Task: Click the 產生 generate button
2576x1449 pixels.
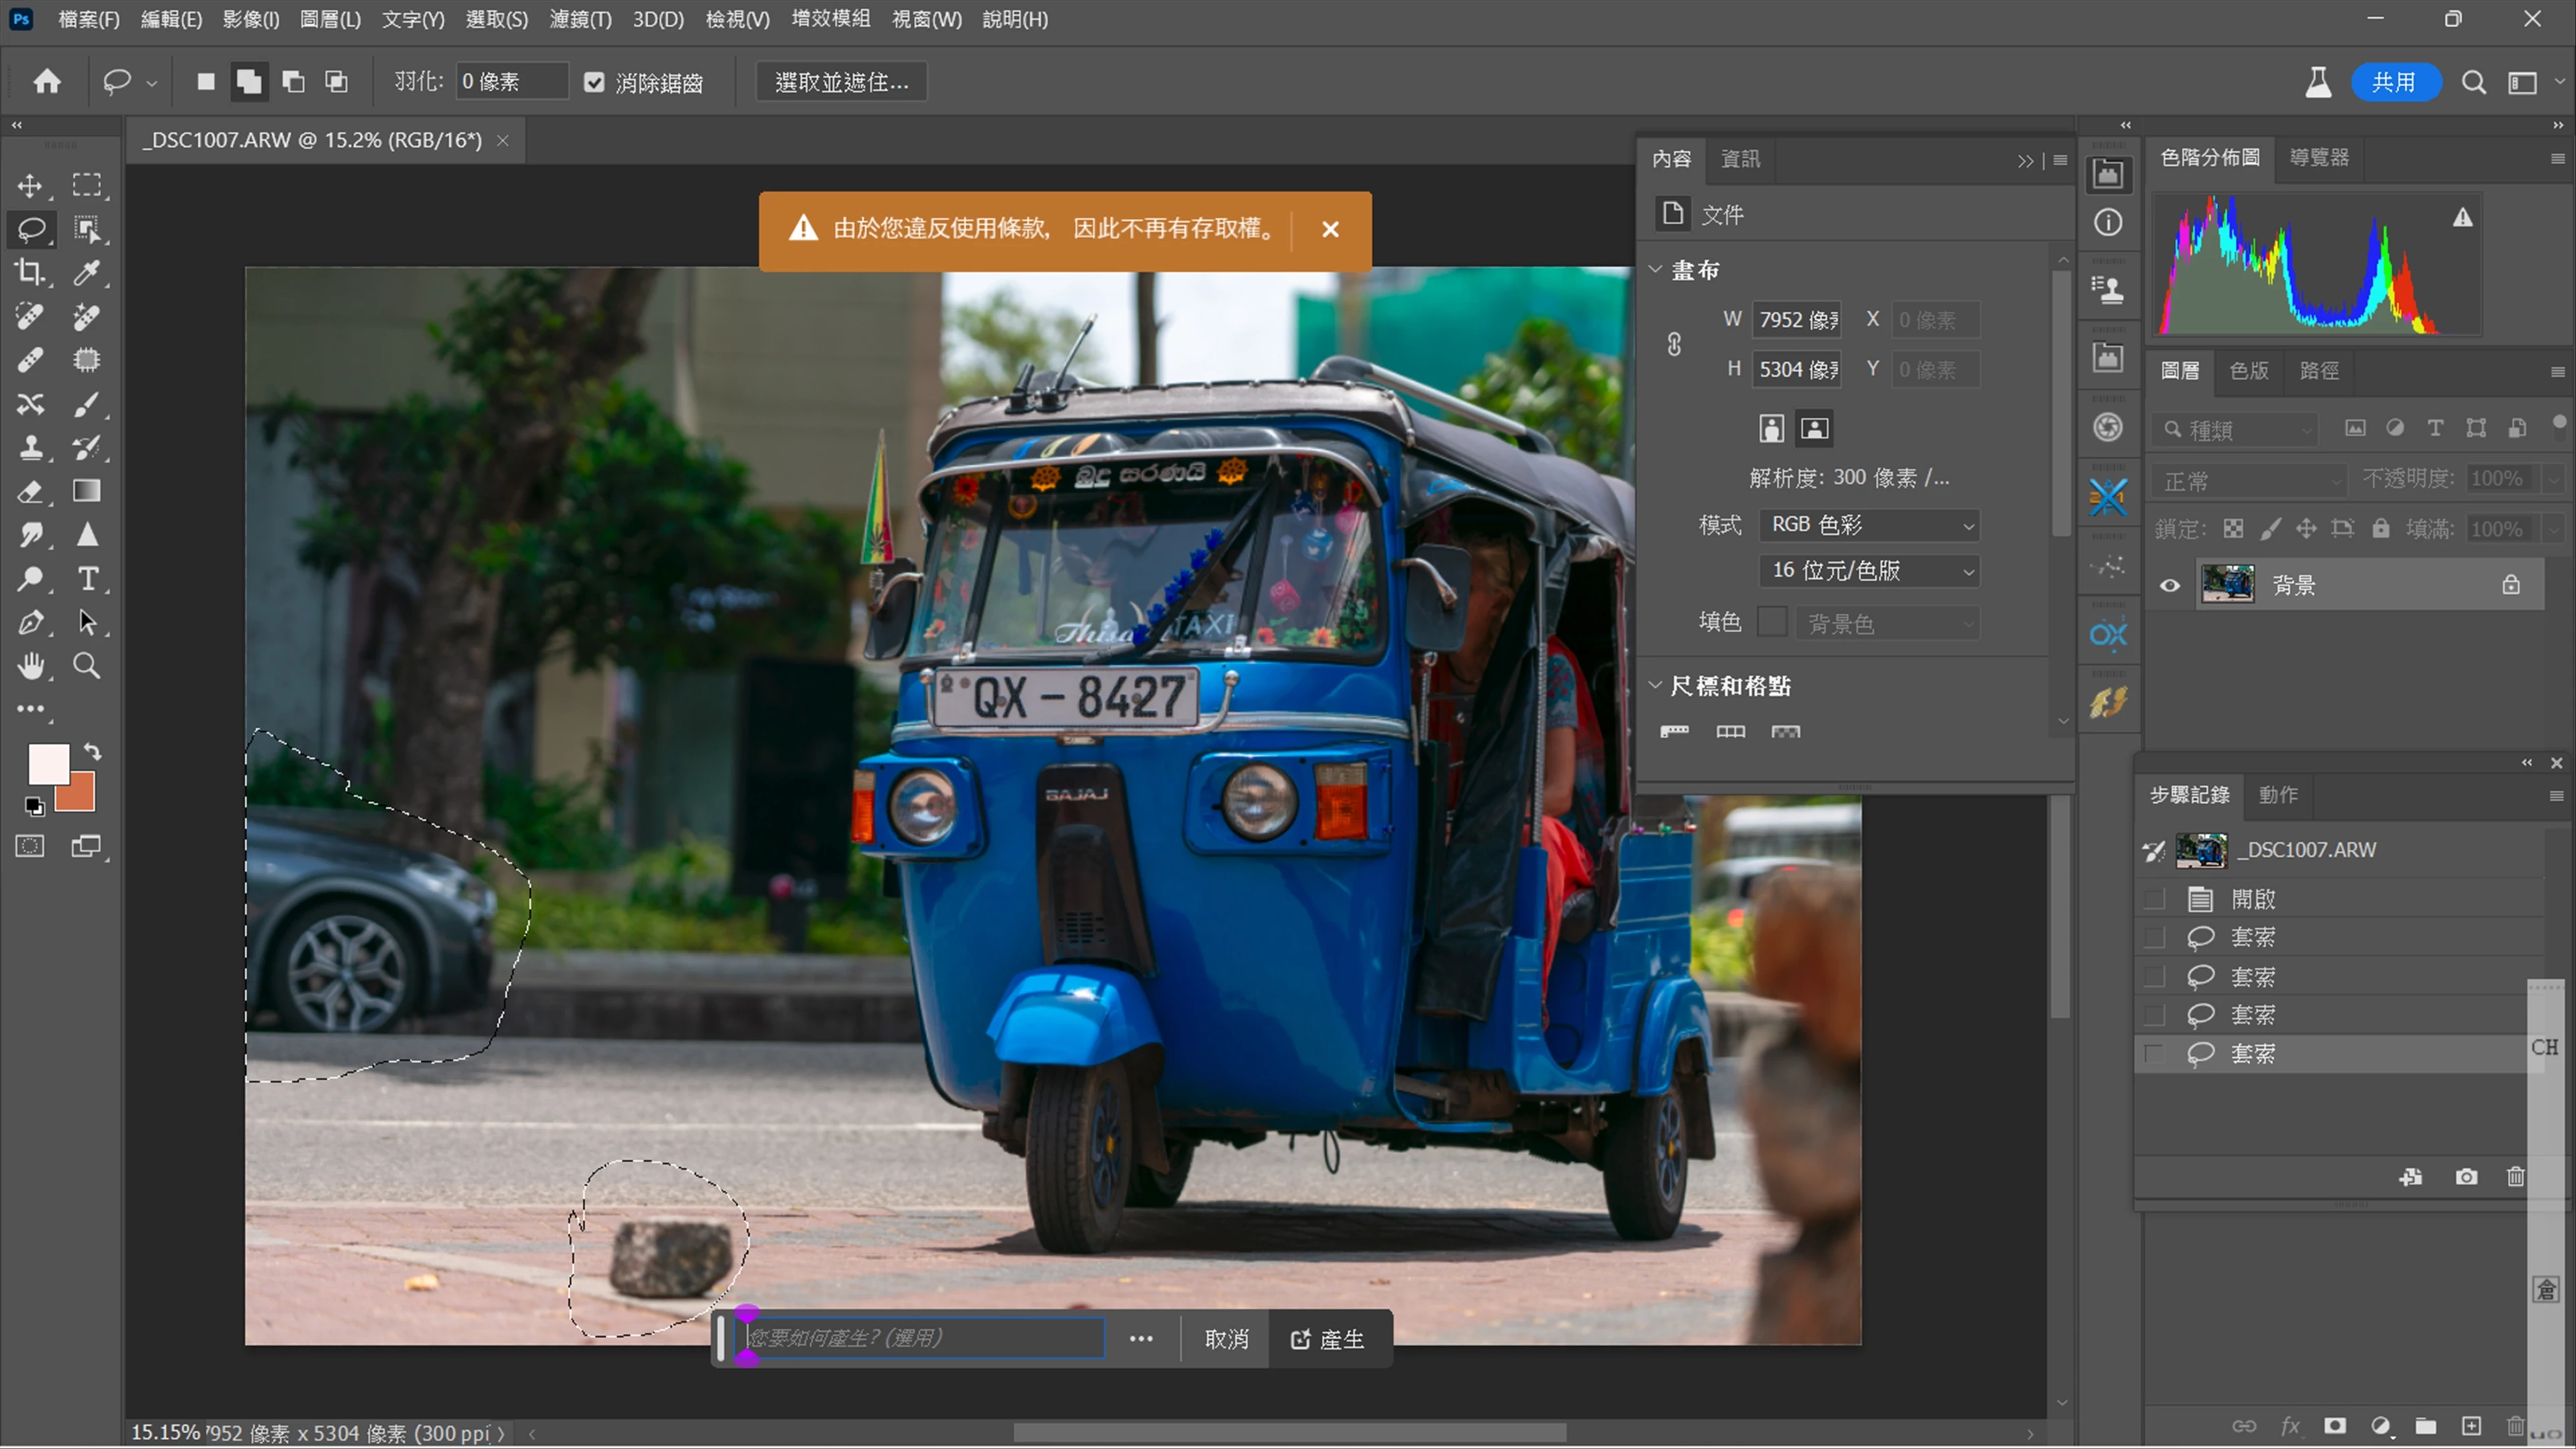Action: pos(1328,1339)
